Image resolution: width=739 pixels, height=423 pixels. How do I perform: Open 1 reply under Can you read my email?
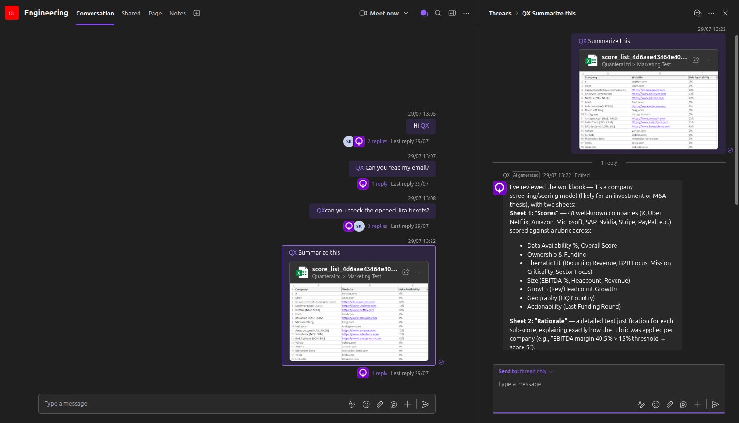[x=380, y=184]
